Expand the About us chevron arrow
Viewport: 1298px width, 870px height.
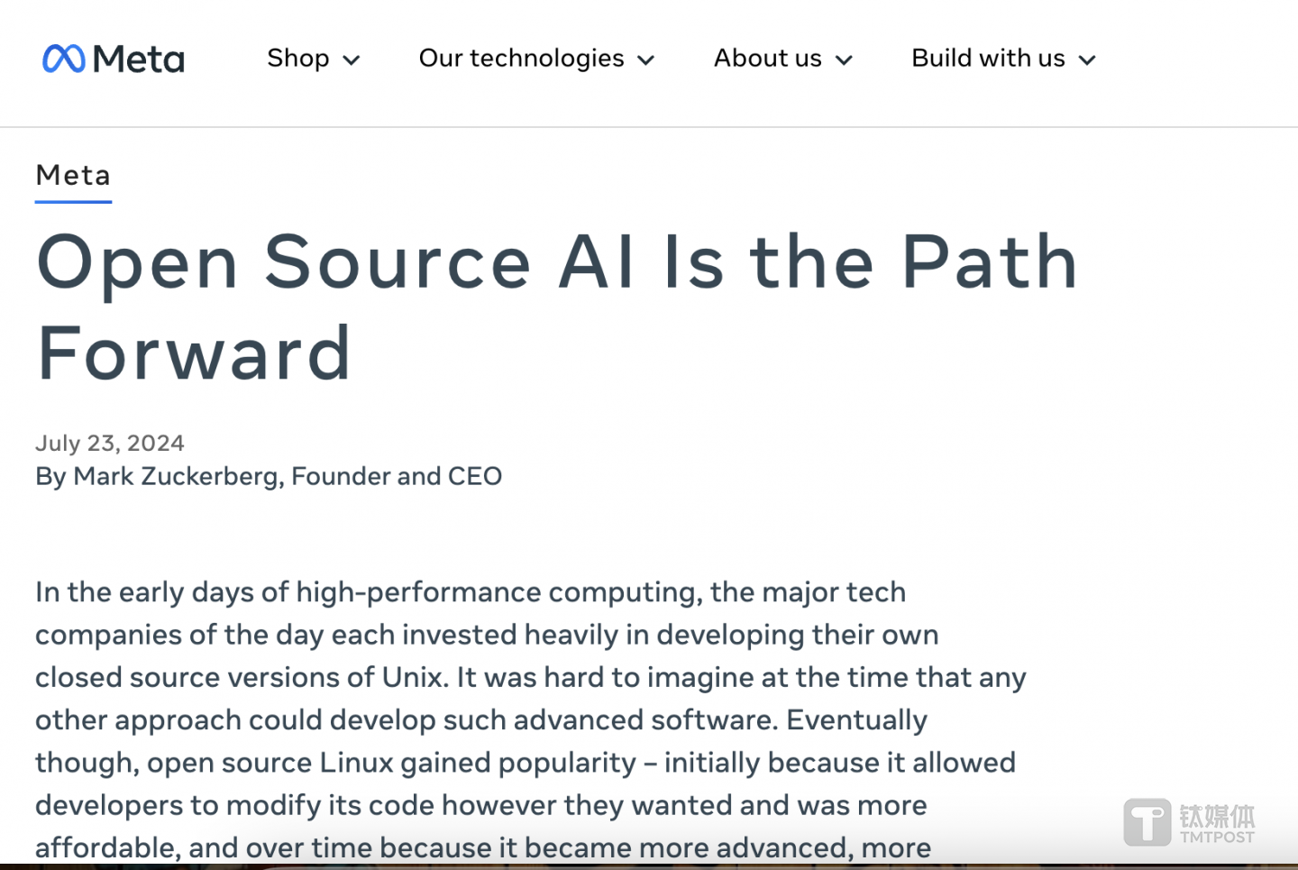coord(844,60)
